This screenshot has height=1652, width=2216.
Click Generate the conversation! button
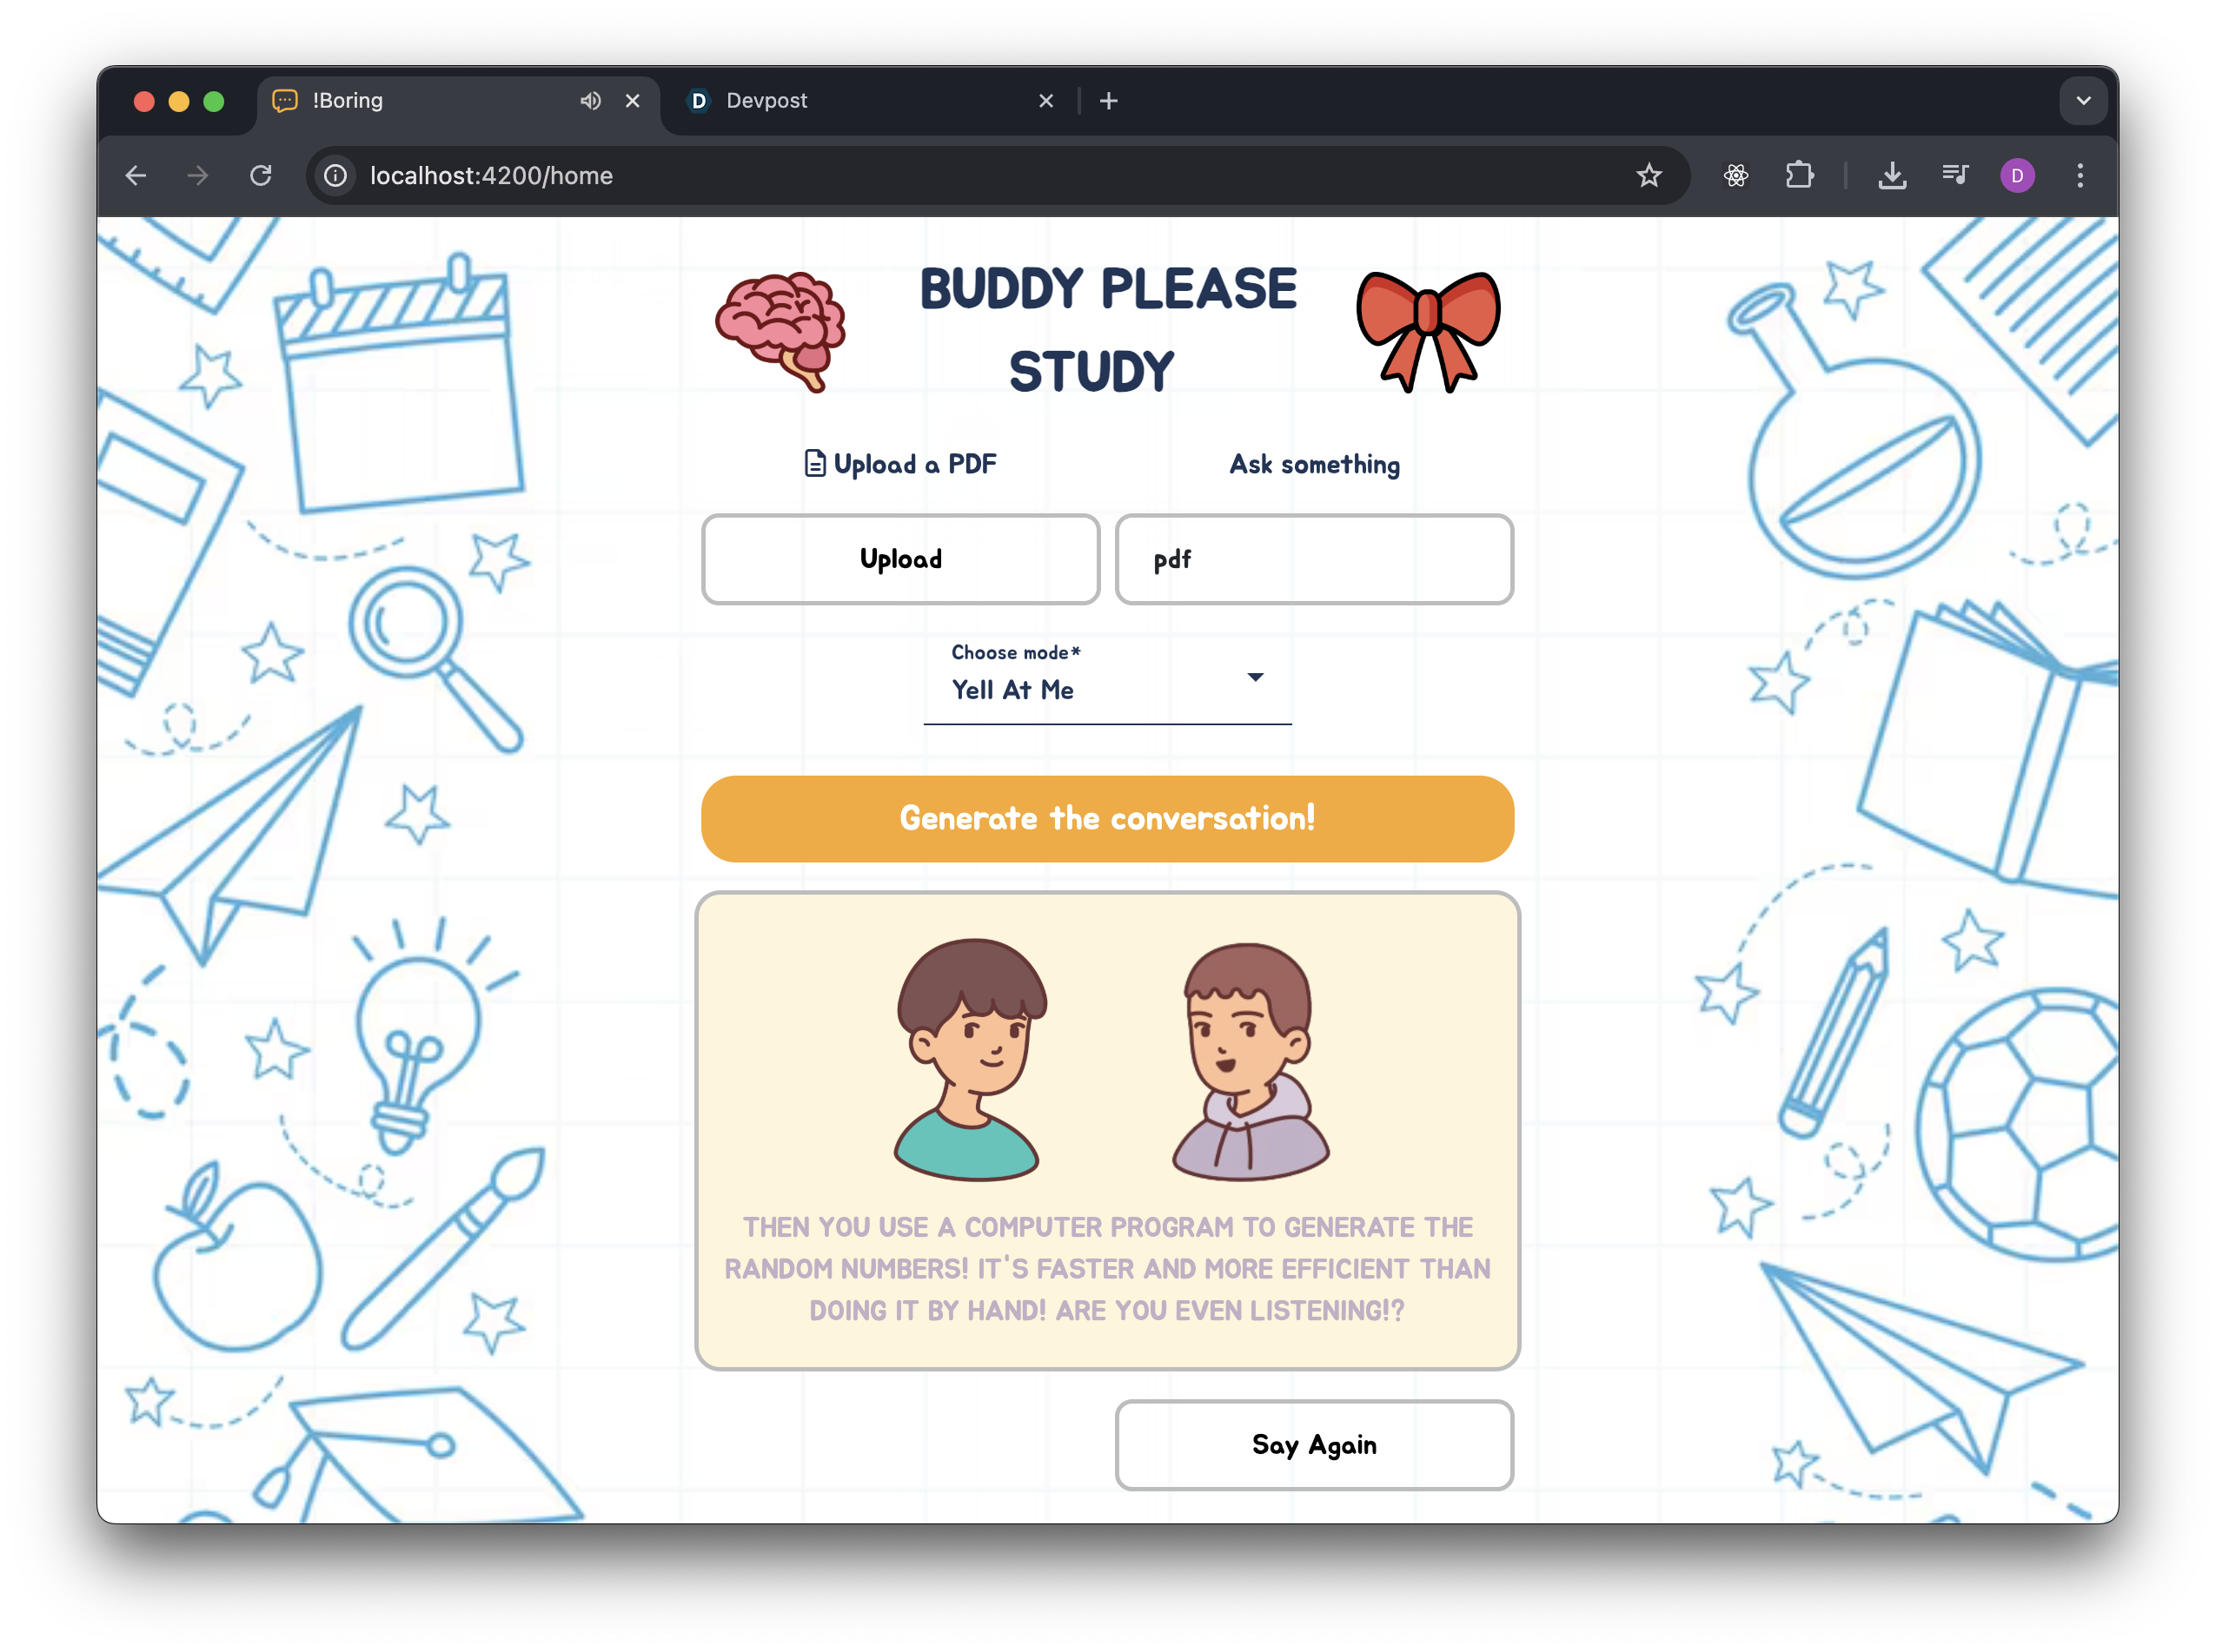click(1107, 818)
